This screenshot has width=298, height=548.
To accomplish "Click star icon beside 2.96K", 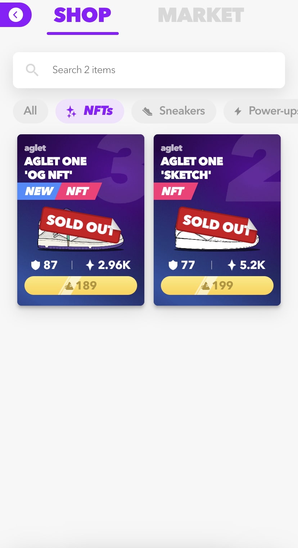I will [90, 265].
